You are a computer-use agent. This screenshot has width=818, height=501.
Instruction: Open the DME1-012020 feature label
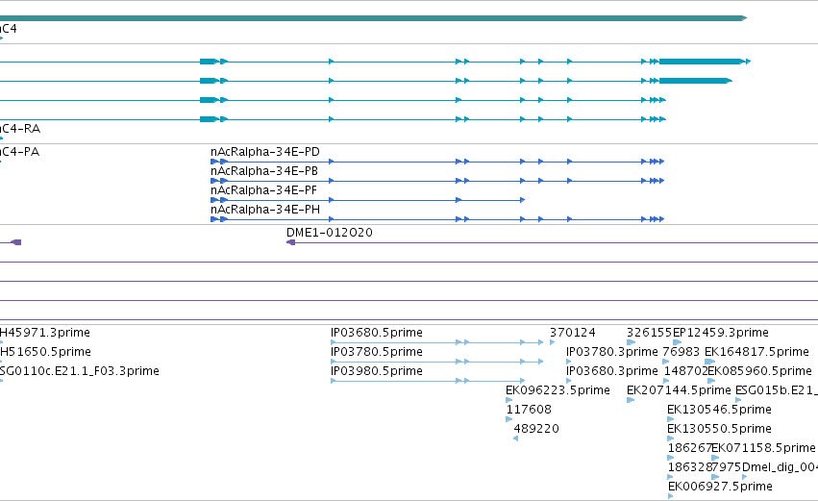330,233
